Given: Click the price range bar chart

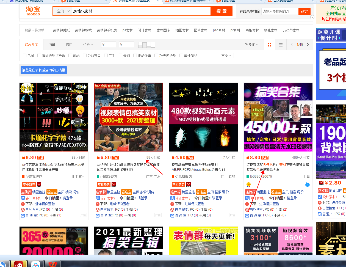Looking at the screenshot, I should [146, 45].
